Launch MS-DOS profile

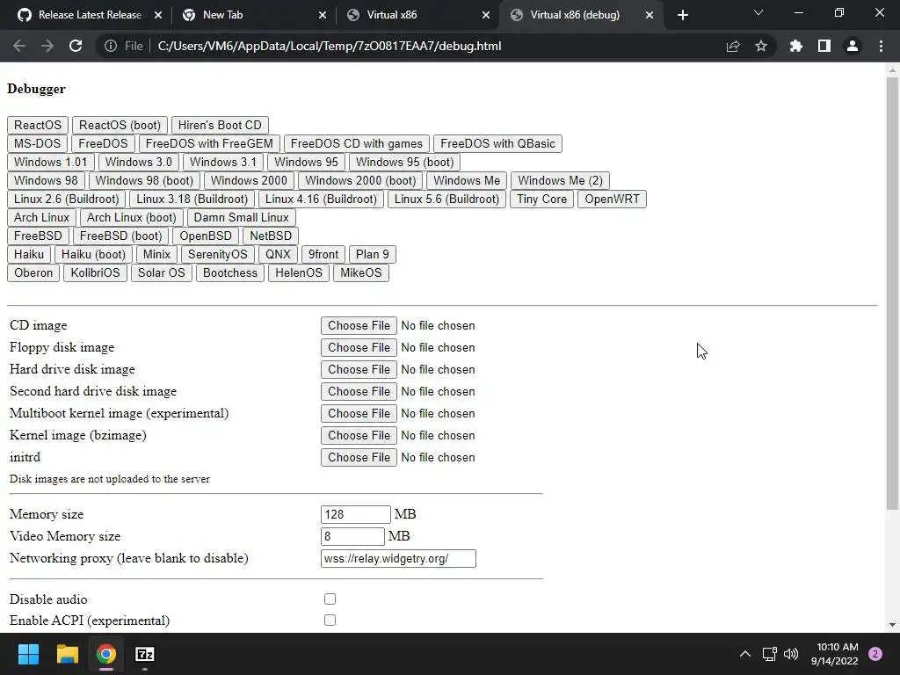(37, 143)
